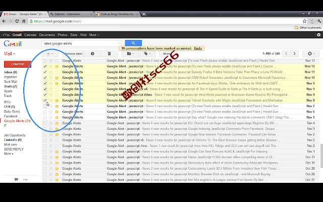Check the Nov 7 email checkbox
Screen dimensions: 323x202
pyautogui.click(x=45, y=106)
